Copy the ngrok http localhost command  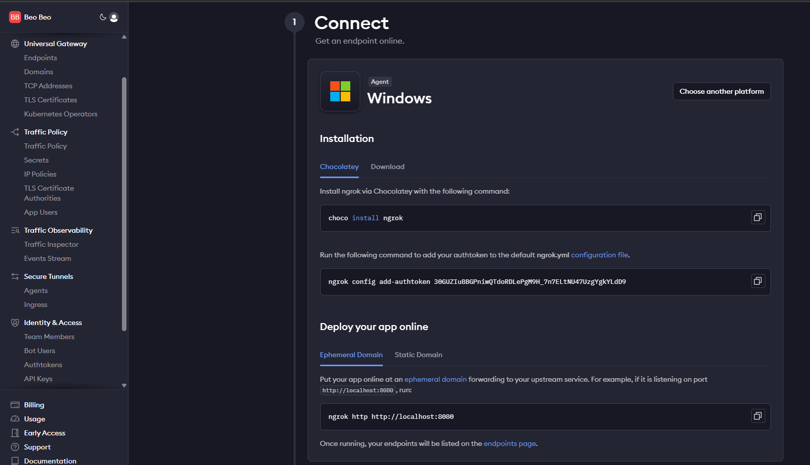(x=758, y=416)
